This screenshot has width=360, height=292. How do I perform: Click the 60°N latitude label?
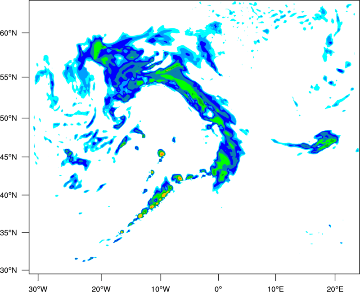point(9,33)
